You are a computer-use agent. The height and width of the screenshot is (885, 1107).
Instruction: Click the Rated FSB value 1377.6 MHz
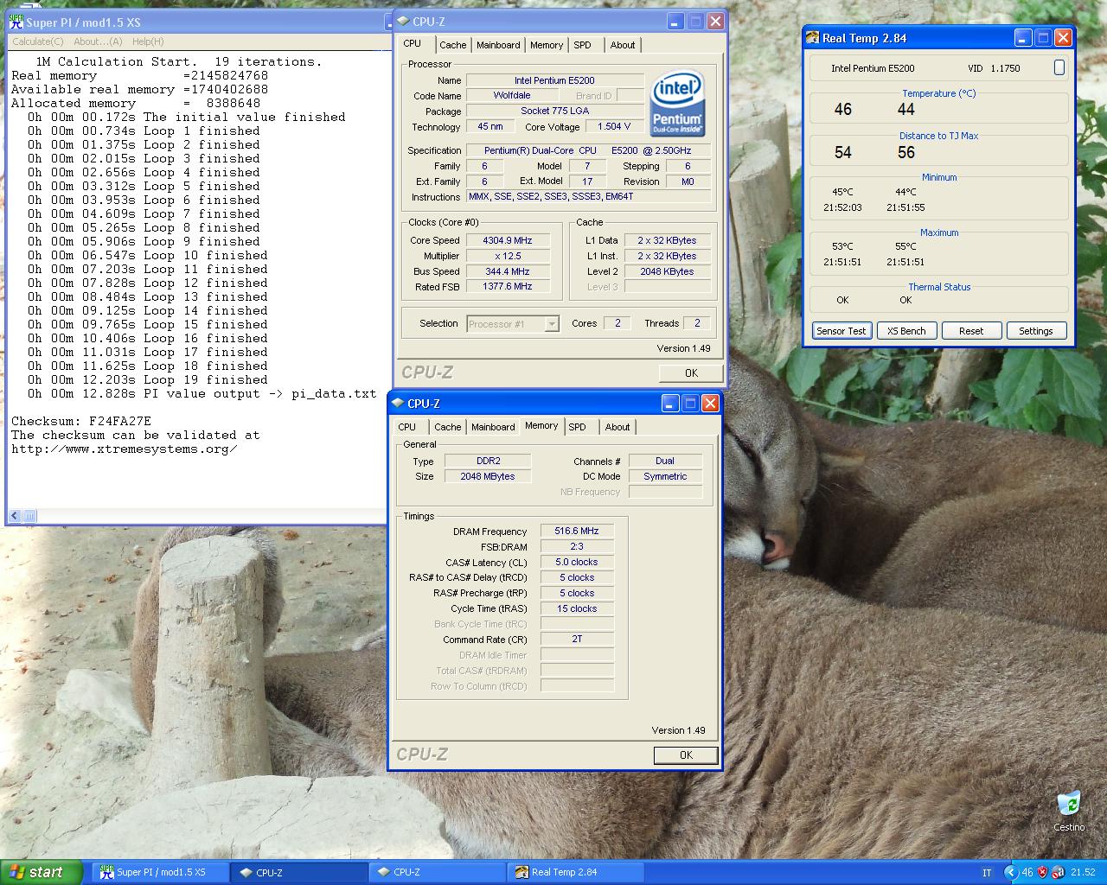pyautogui.click(x=508, y=286)
